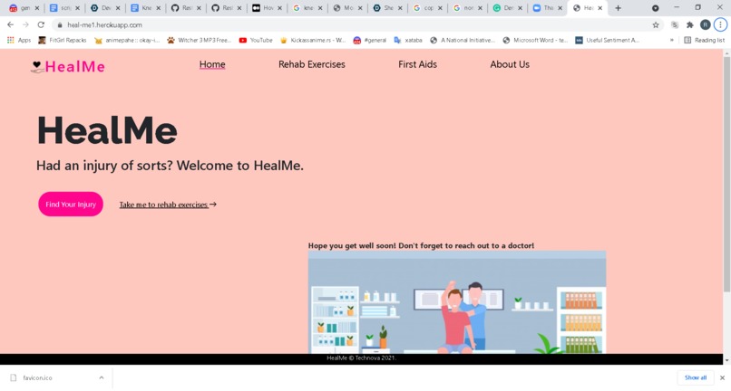Click the Find Your Injury button
Screen dimensions: 731x391
pyautogui.click(x=71, y=204)
